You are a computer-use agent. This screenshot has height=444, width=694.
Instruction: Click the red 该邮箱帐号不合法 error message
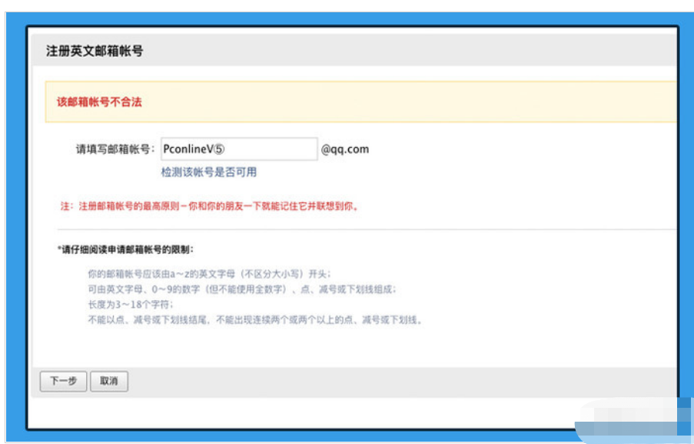99,102
